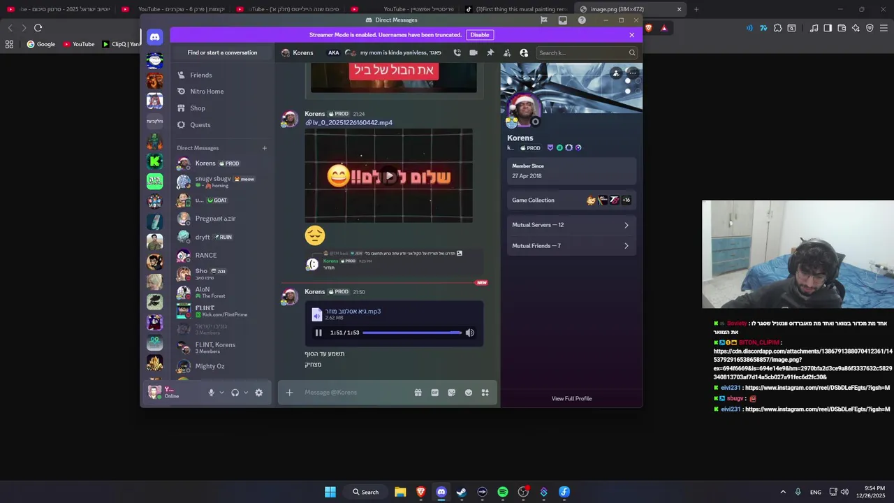This screenshot has width=894, height=503.
Task: Open the YouTube bookmark
Action: click(79, 44)
